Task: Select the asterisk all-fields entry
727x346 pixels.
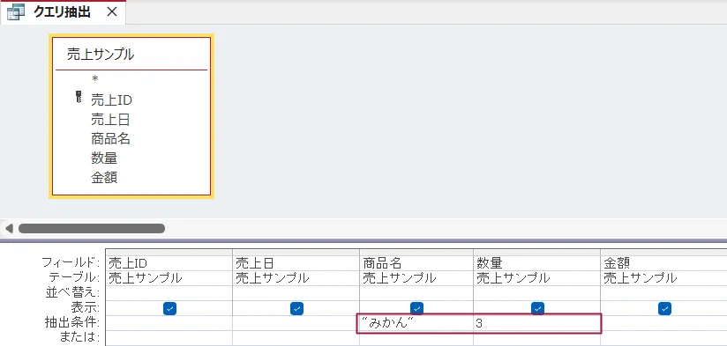Action: click(94, 79)
